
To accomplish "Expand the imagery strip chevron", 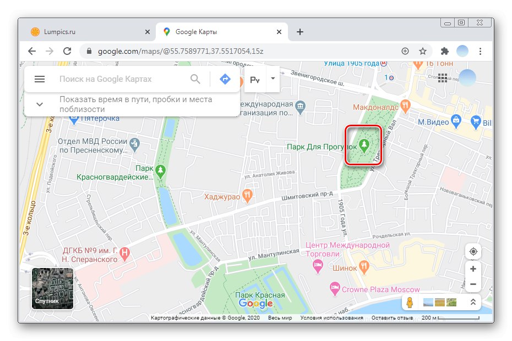I will pos(473,302).
